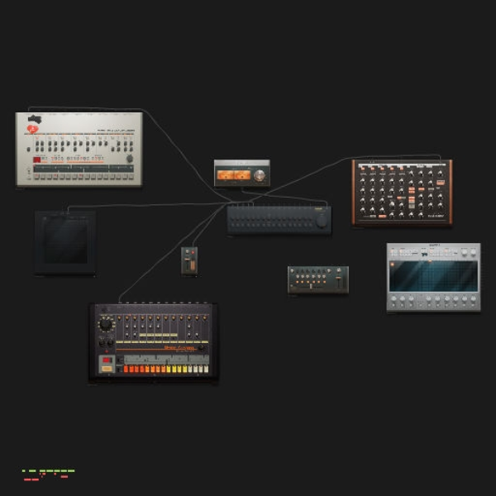Click the red LED on the small stompbox pedal
Screen dimensions: 496x496
[x=193, y=252]
